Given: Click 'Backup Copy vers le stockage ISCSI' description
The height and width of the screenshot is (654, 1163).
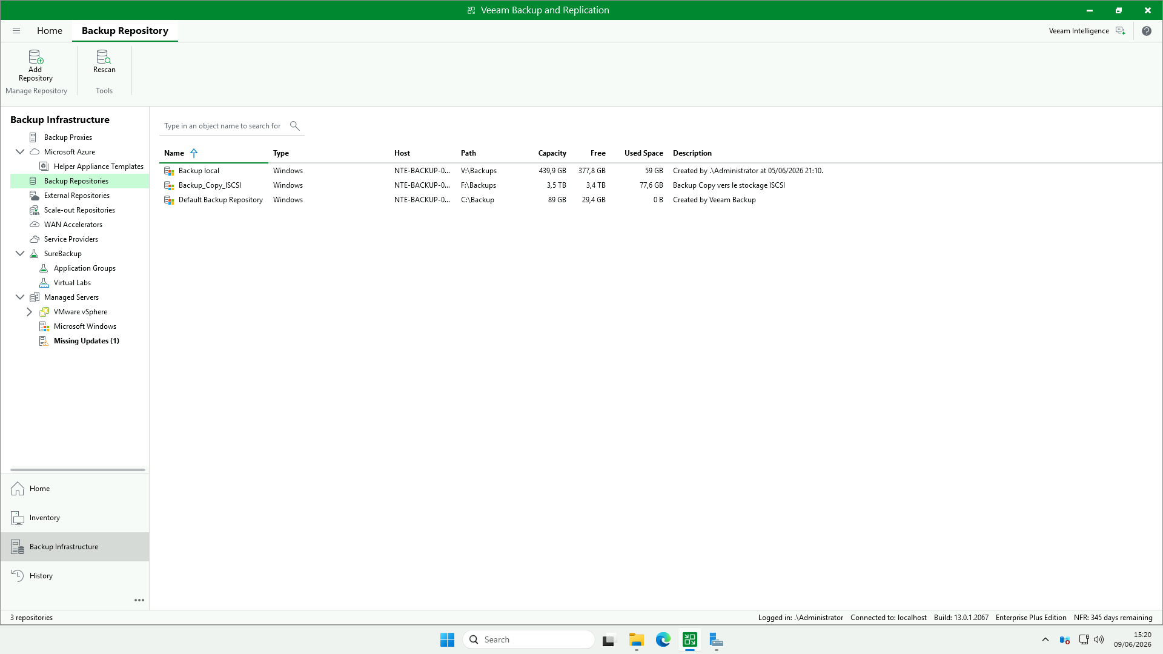Looking at the screenshot, I should tap(729, 185).
